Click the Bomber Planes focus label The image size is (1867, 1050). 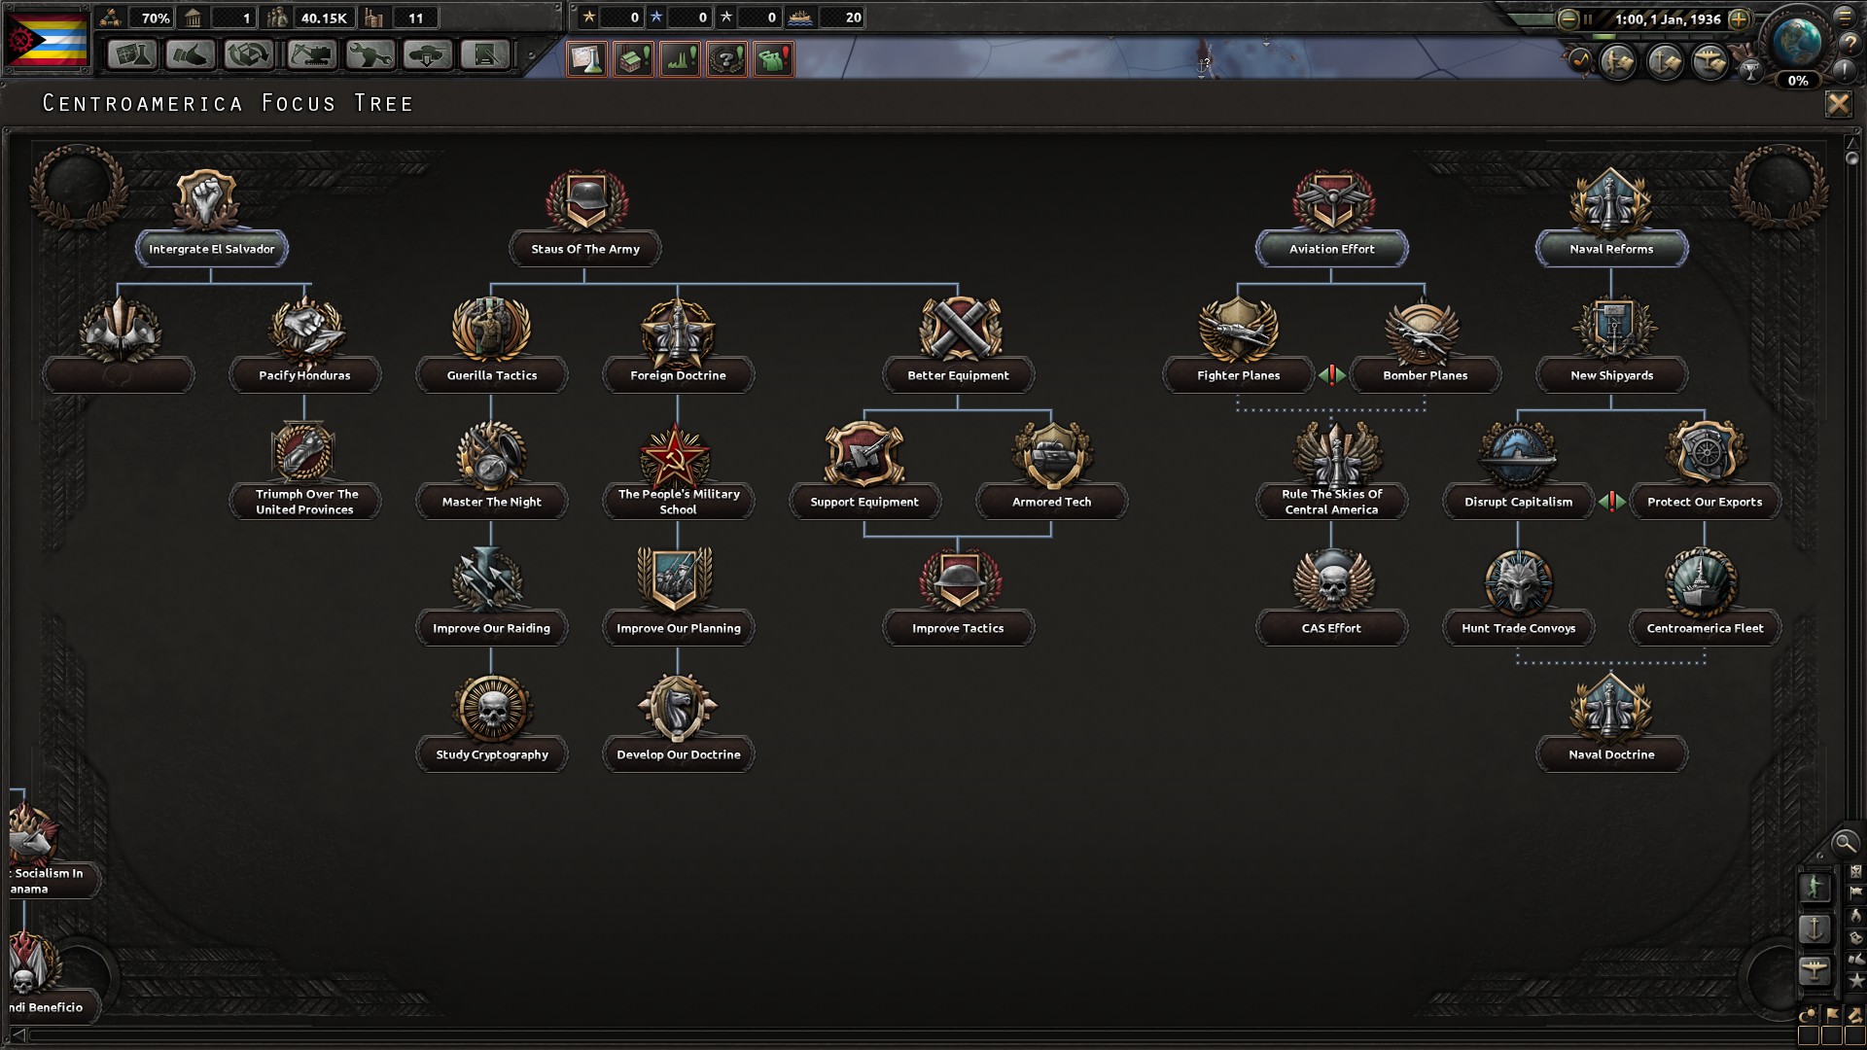point(1425,375)
